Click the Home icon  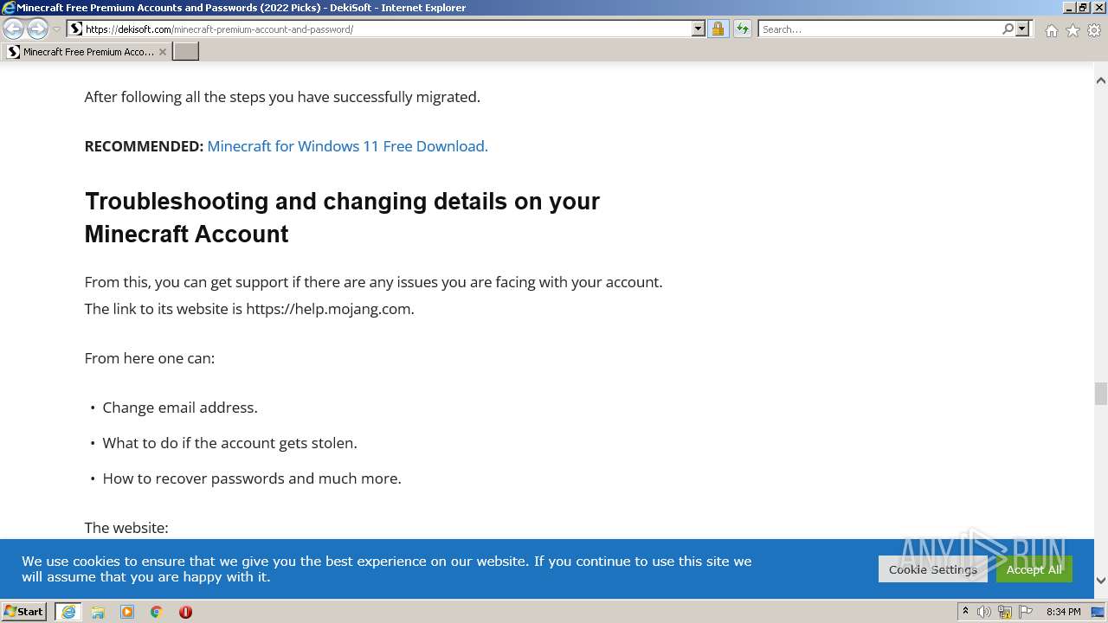coord(1051,30)
